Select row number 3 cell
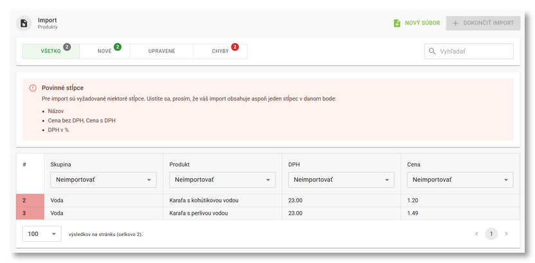 click(30, 213)
